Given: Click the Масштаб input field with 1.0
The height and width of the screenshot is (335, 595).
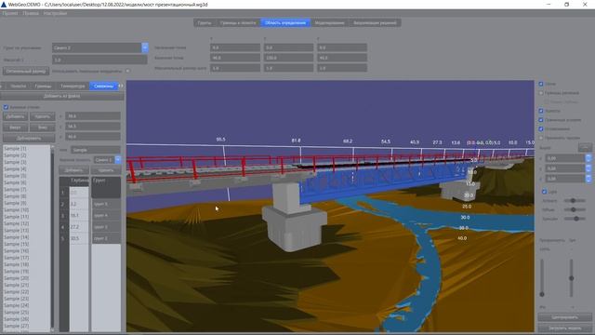Looking at the screenshot, I should pyautogui.click(x=99, y=60).
